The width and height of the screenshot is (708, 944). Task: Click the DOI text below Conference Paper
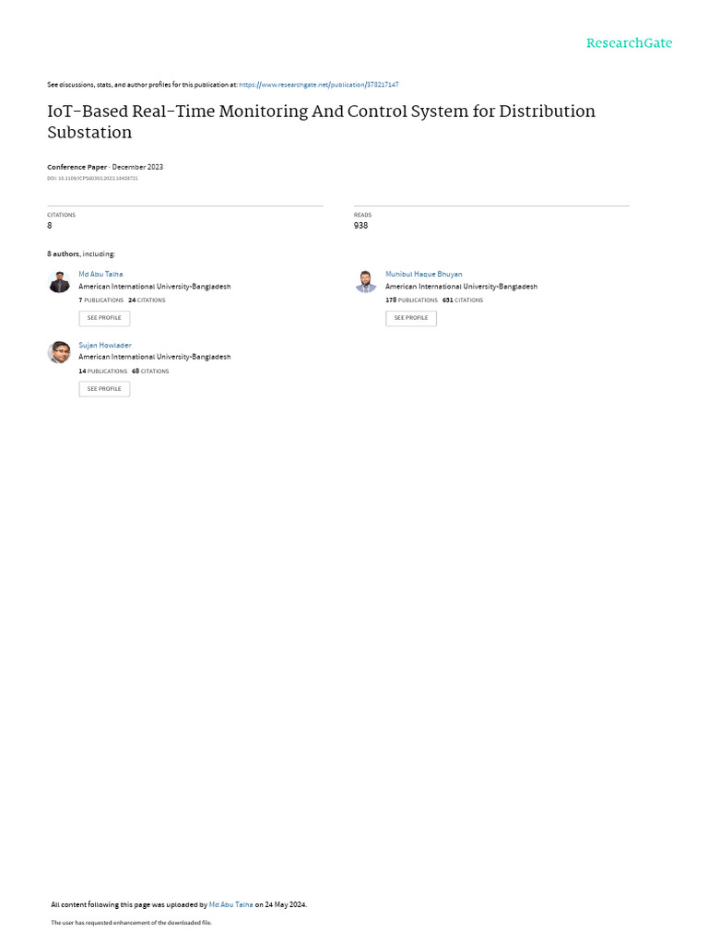pos(93,178)
